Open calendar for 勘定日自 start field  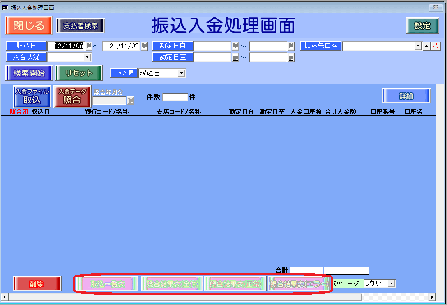(235, 46)
